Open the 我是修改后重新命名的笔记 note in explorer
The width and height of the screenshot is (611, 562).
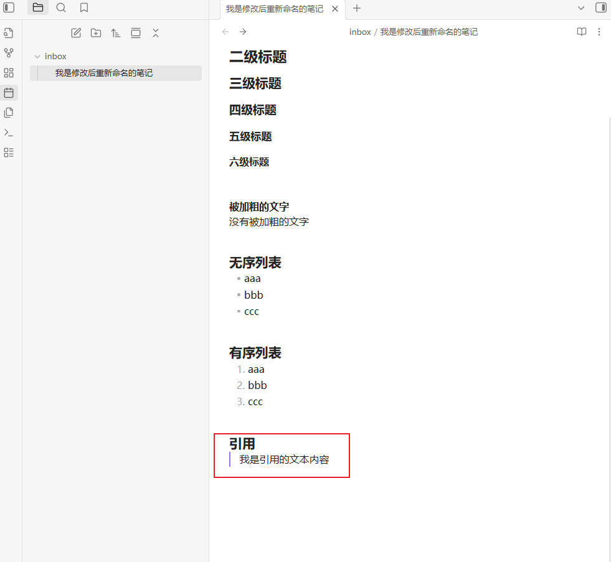104,73
